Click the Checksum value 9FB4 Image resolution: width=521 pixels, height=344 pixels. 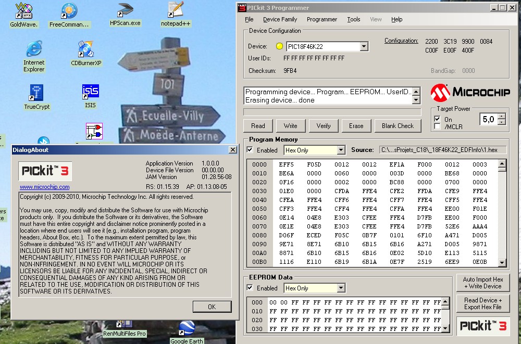tap(290, 70)
